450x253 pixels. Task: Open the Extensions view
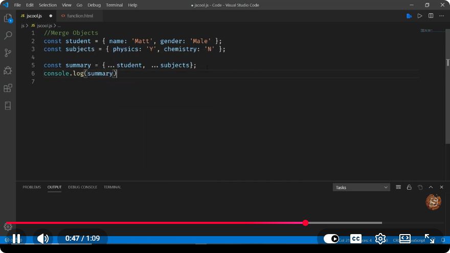pyautogui.click(x=8, y=88)
